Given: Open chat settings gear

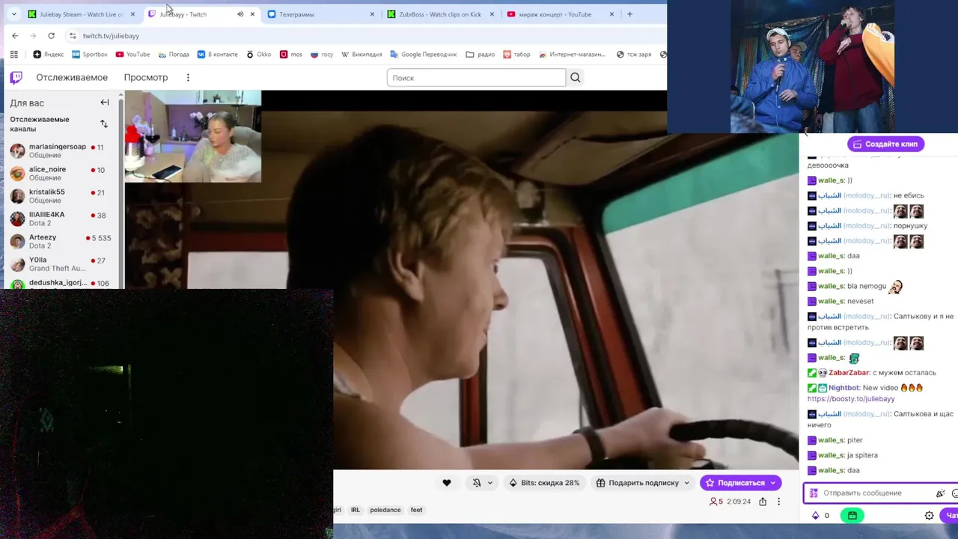Looking at the screenshot, I should 930,515.
